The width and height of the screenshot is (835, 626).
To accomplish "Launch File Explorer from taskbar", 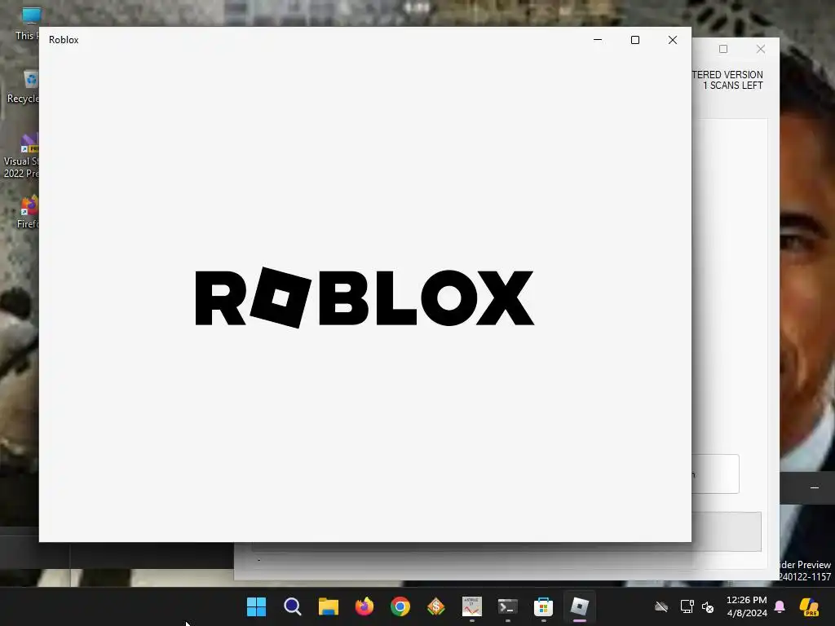I will pyautogui.click(x=329, y=606).
